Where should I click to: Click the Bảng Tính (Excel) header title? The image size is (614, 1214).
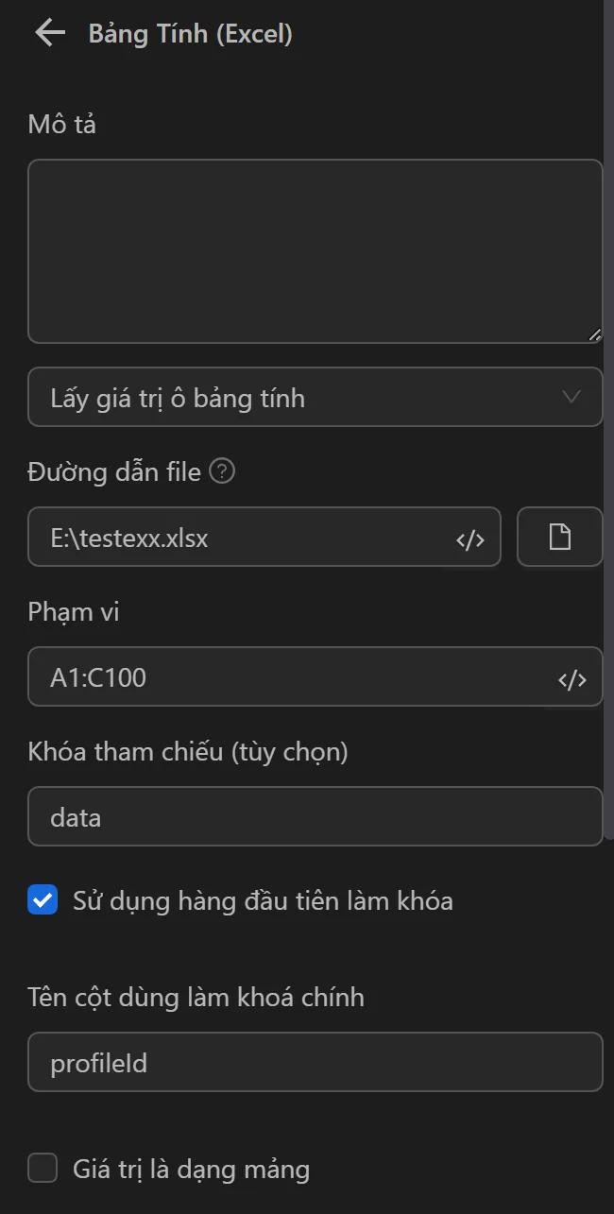pyautogui.click(x=191, y=33)
